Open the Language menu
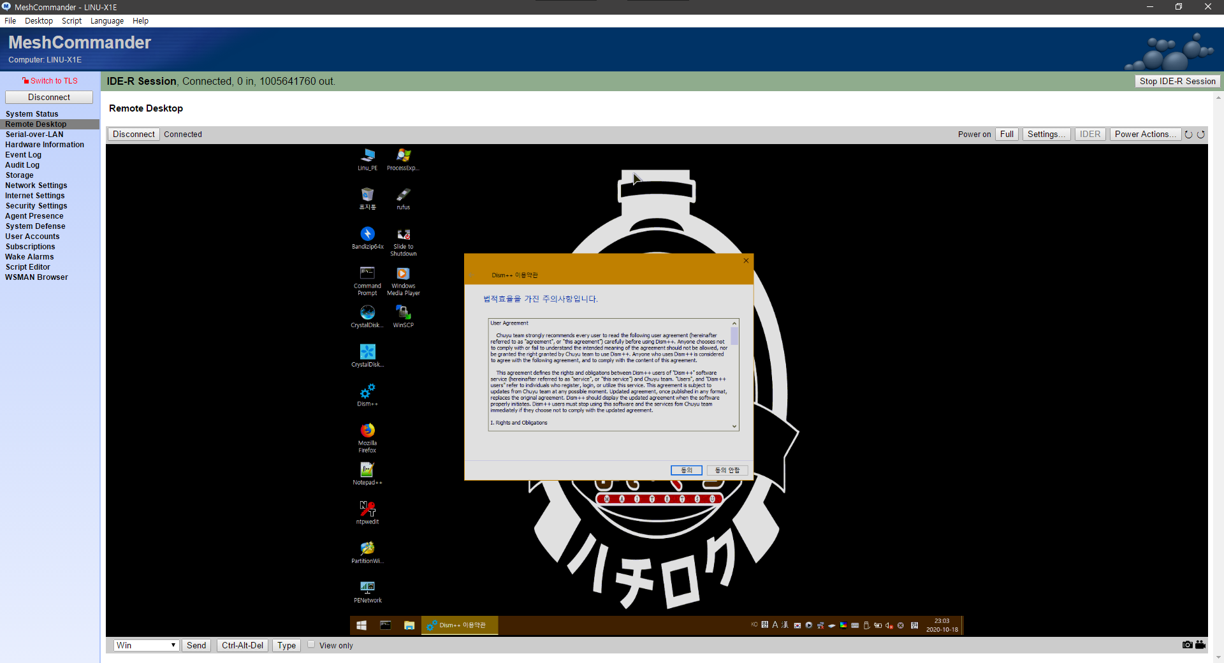 tap(107, 21)
